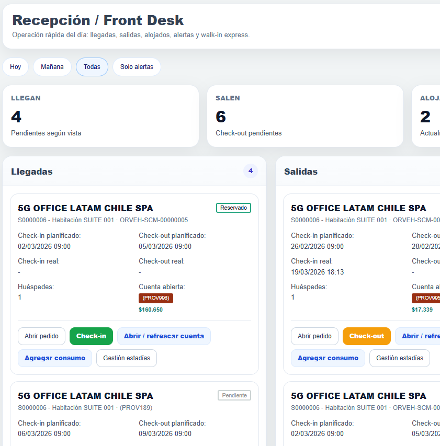
Task: Click the Pendiente status badge
Action: [234, 396]
